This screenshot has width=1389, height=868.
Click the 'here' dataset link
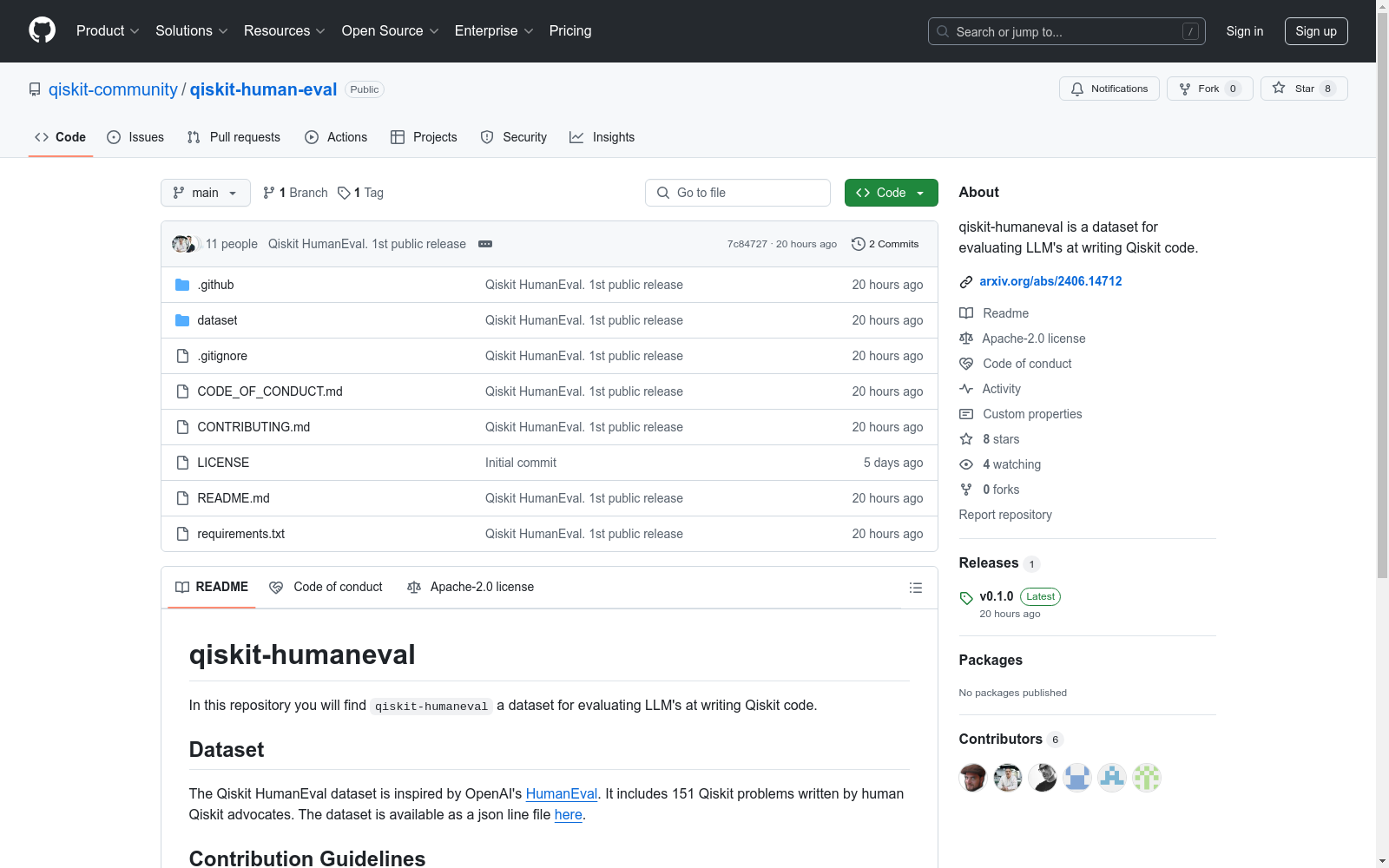(x=569, y=814)
